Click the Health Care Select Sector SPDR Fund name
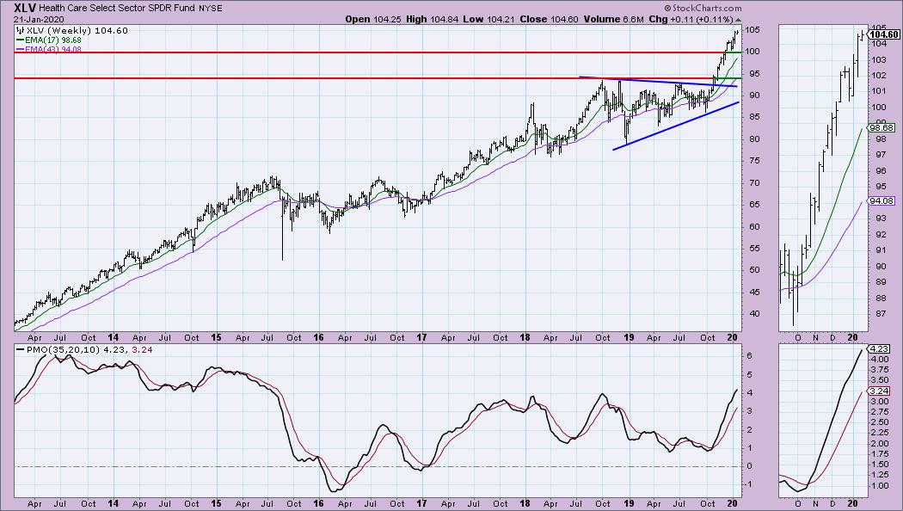903x511 pixels. pos(118,9)
